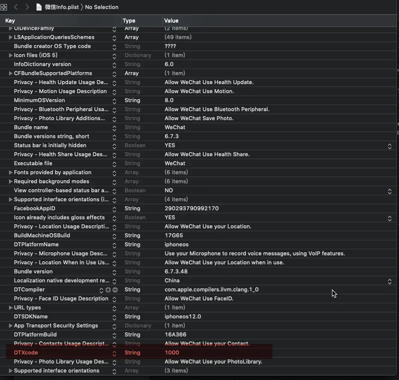
Task: Open key stepper for InfoDictionary version row
Action: pyautogui.click(x=114, y=65)
